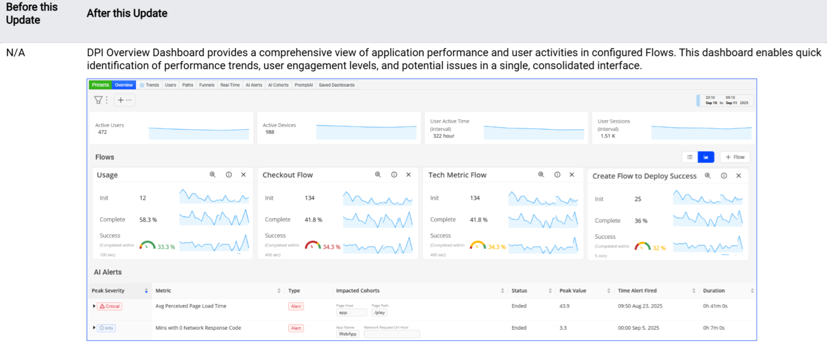The image size is (827, 346).
Task: Show info for Tech Metric Flow
Action: click(557, 175)
